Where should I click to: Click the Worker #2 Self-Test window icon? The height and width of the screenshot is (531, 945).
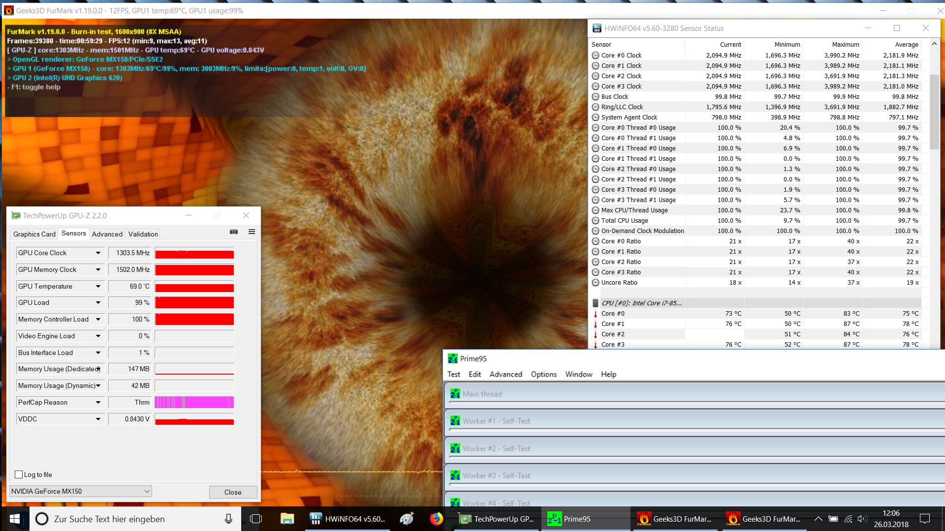coord(455,448)
